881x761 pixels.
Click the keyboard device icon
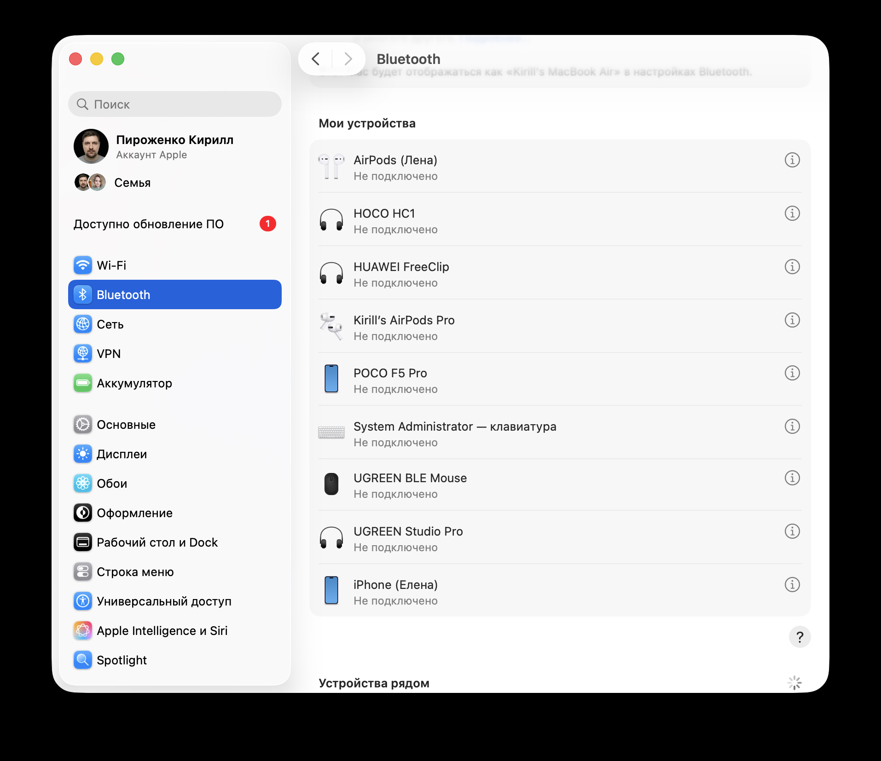tap(331, 432)
